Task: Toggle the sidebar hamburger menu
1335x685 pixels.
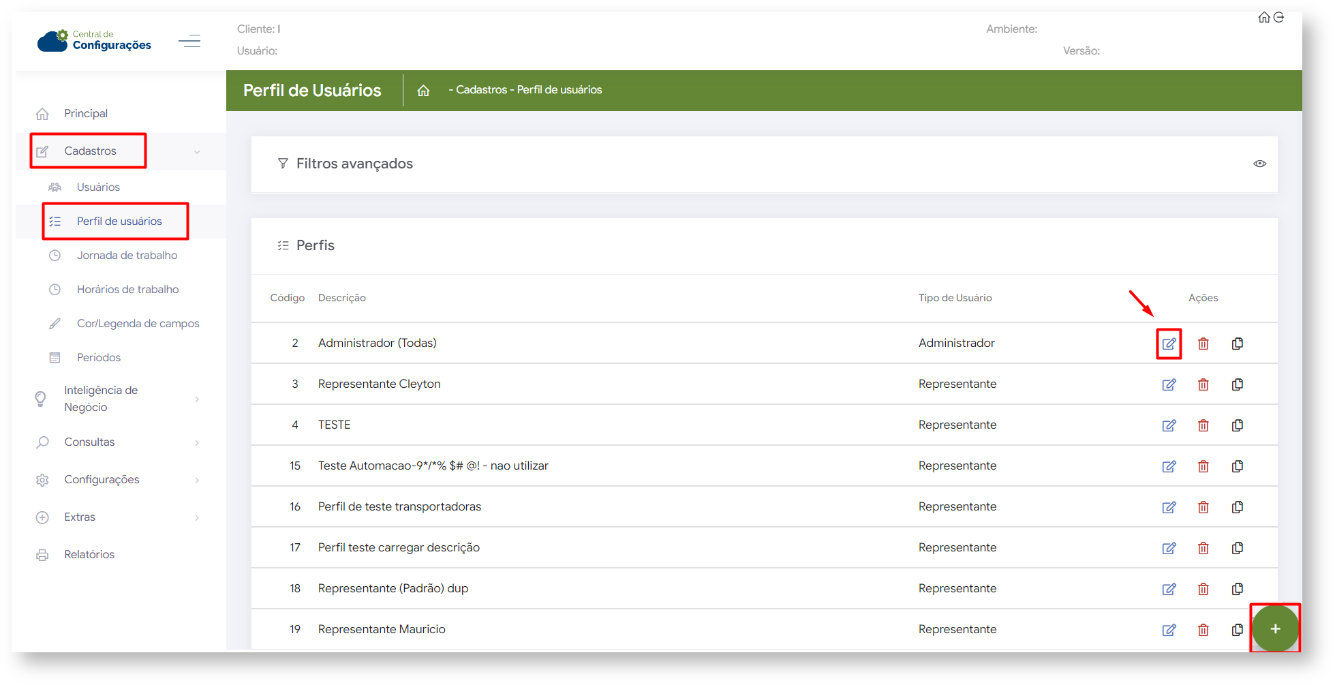Action: pos(189,41)
